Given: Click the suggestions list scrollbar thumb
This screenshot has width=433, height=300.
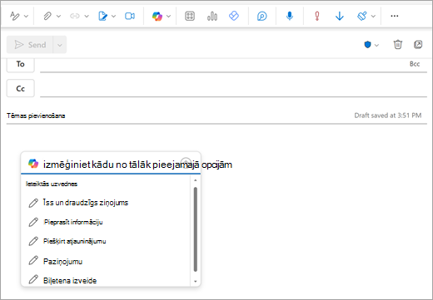Looking at the screenshot, I should [x=196, y=229].
